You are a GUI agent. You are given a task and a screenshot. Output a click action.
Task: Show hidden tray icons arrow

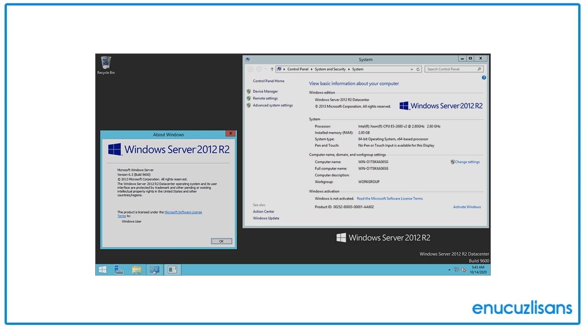point(449,270)
